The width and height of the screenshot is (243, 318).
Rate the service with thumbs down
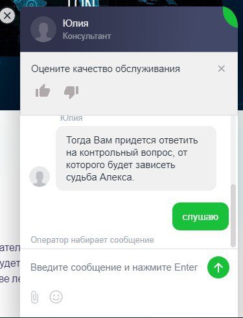point(71,92)
